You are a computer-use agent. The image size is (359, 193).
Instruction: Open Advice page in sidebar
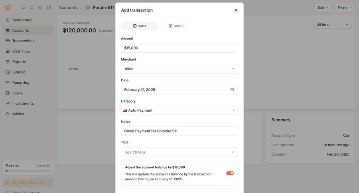click(28, 114)
